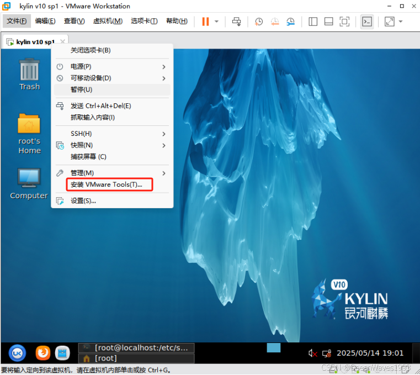Viewport: 420px width, 375px height.
Task: Switch to the [root] folder taskbar entry
Action: tap(136, 358)
